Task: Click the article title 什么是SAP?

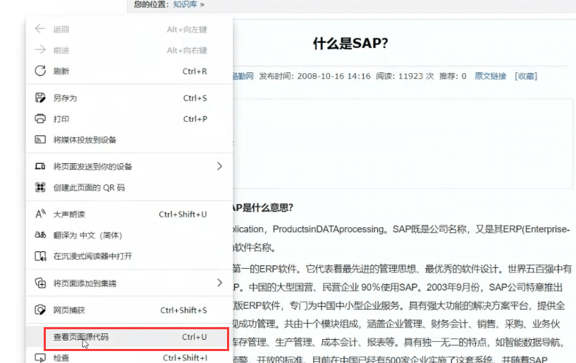Action: click(350, 44)
